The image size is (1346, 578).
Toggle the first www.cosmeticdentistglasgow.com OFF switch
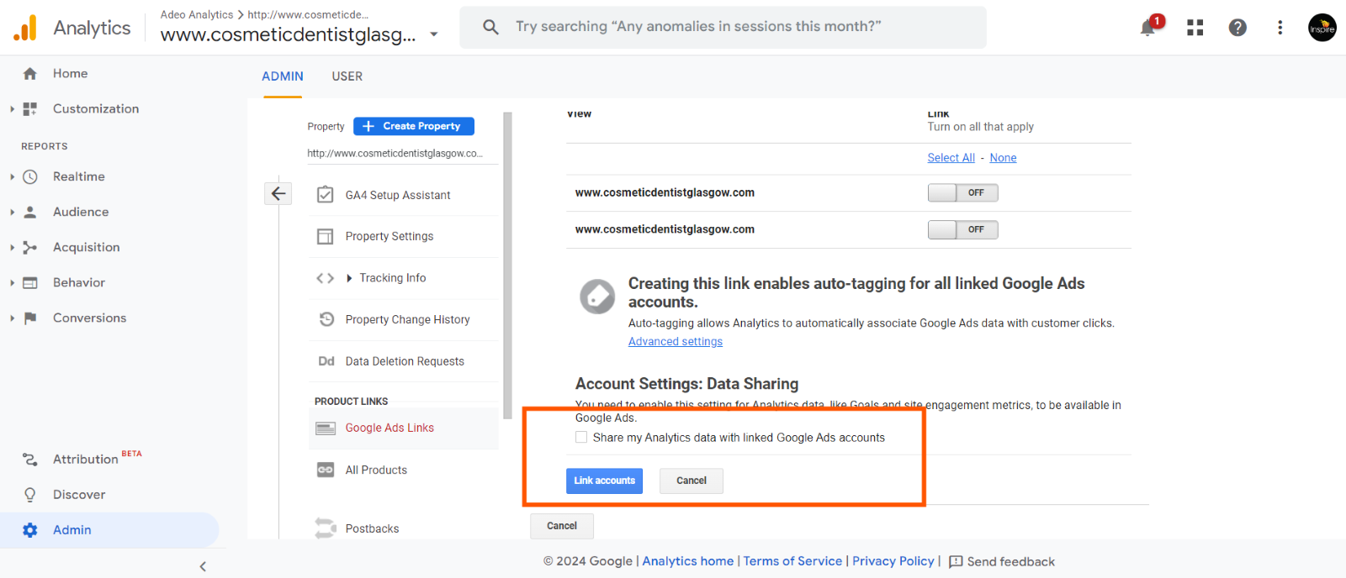click(x=962, y=193)
